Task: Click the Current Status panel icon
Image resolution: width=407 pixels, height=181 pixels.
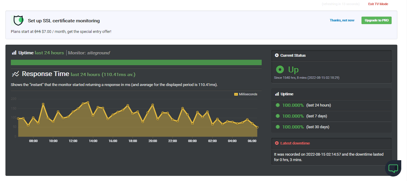Action: (x=277, y=56)
